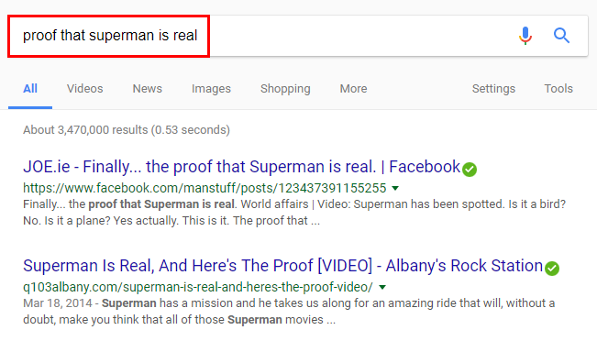Expand dropdown arrow after q103albany.com URL
This screenshot has height=352, width=597.
click(382, 287)
